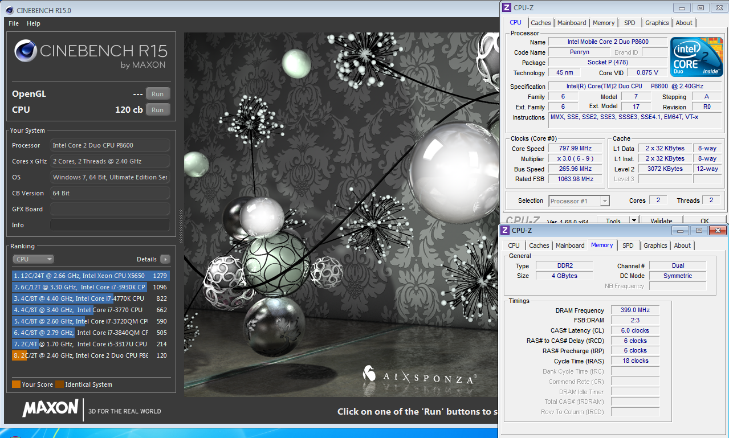Image resolution: width=729 pixels, height=438 pixels.
Task: Click the orange Your Score legend swatch
Action: coord(16,384)
